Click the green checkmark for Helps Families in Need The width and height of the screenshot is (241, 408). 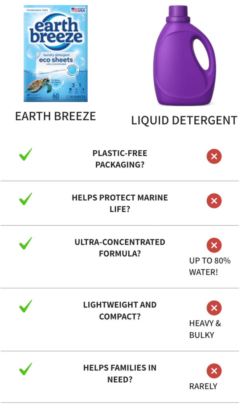[x=26, y=369]
